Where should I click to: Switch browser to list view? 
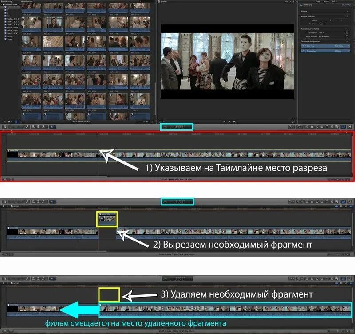(20, 121)
